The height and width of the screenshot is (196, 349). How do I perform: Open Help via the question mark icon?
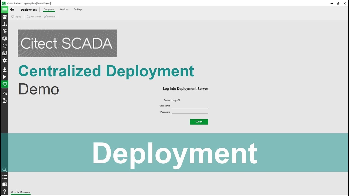click(x=4, y=192)
